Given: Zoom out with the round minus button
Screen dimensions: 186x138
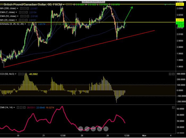Looking at the screenshot, I should tap(87, 129).
